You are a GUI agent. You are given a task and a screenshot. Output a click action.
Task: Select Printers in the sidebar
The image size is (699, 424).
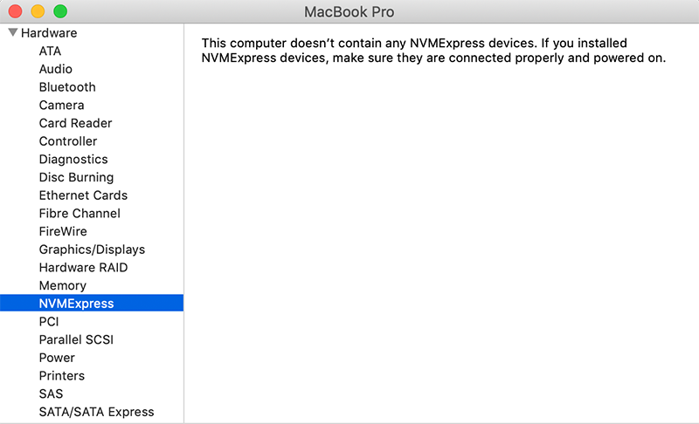(x=62, y=376)
